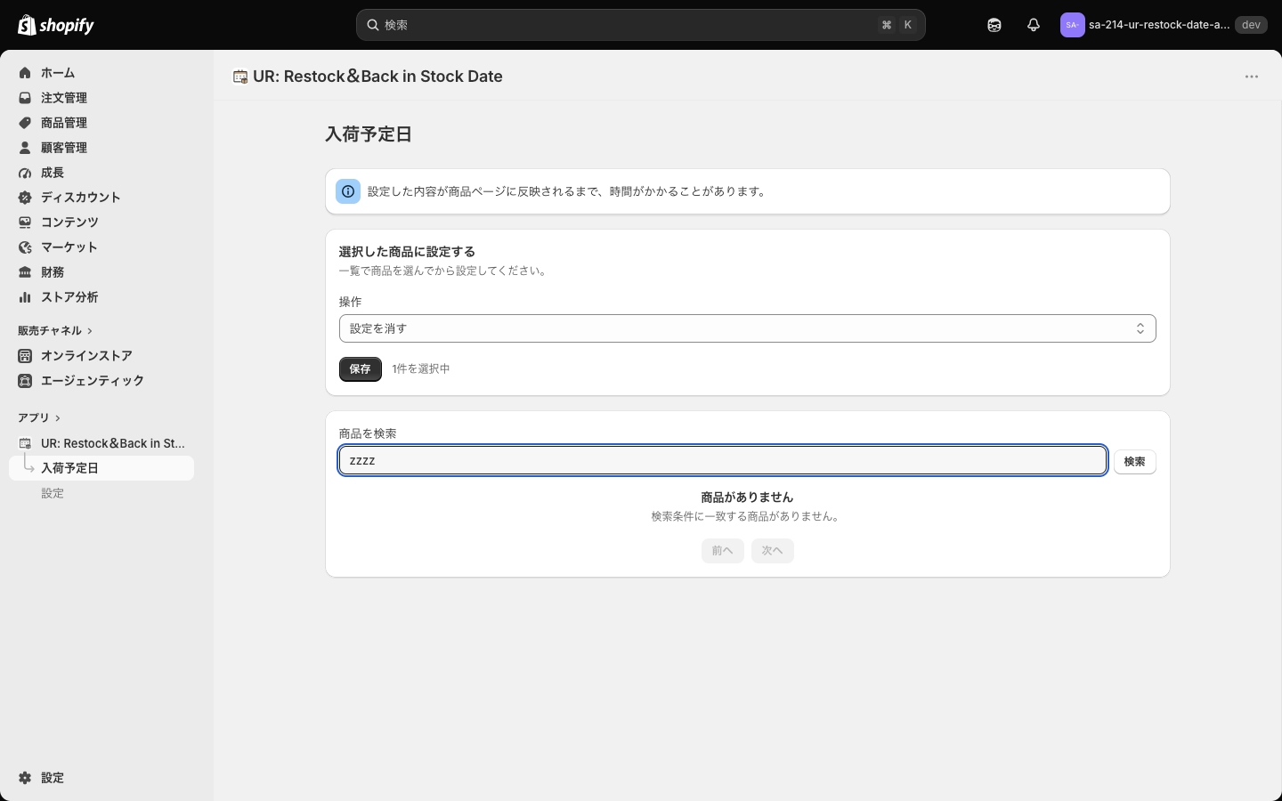Screen dimensions: 1282x801
Task: Open the 操作 dropdown showing 設定を消す
Action: pos(747,328)
